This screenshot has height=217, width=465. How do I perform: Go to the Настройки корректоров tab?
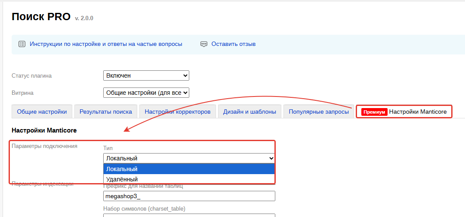(177, 112)
